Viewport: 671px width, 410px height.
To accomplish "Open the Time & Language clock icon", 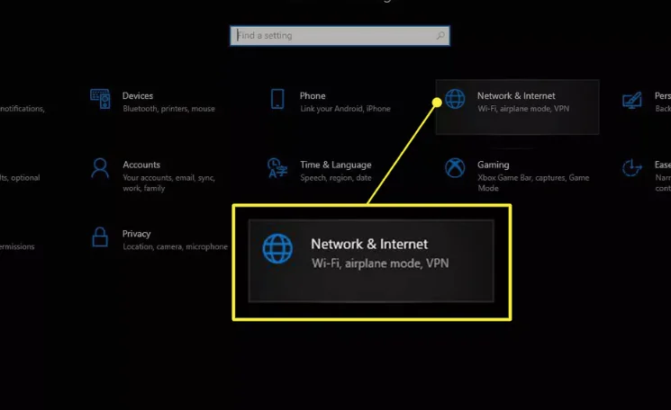I will point(277,168).
